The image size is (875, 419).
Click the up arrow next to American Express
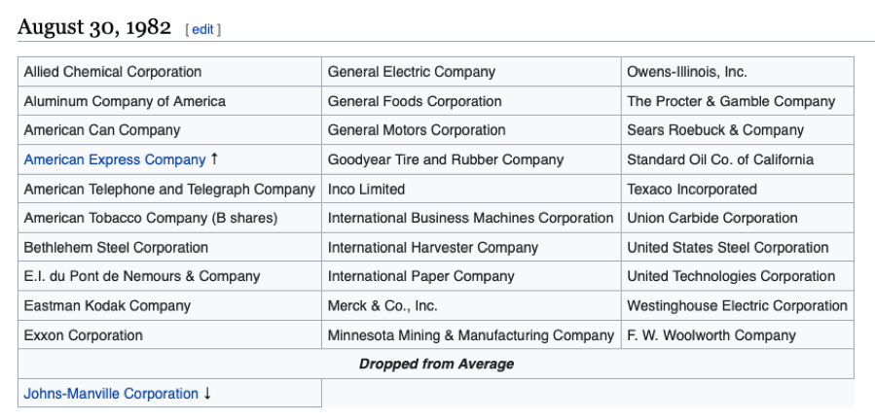[215, 159]
